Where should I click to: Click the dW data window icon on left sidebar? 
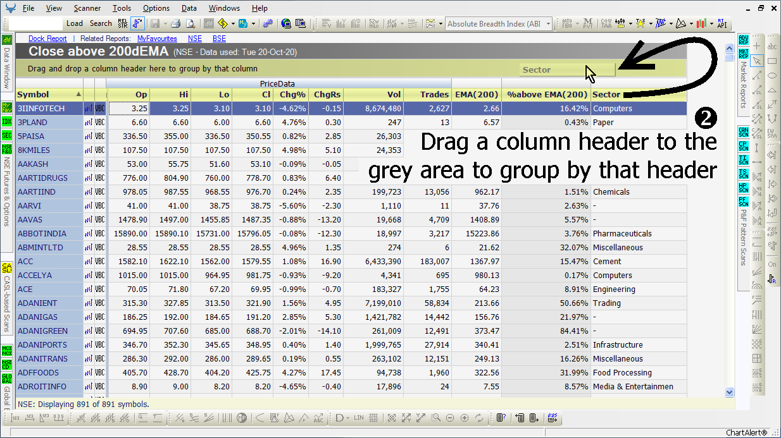pos(7,40)
